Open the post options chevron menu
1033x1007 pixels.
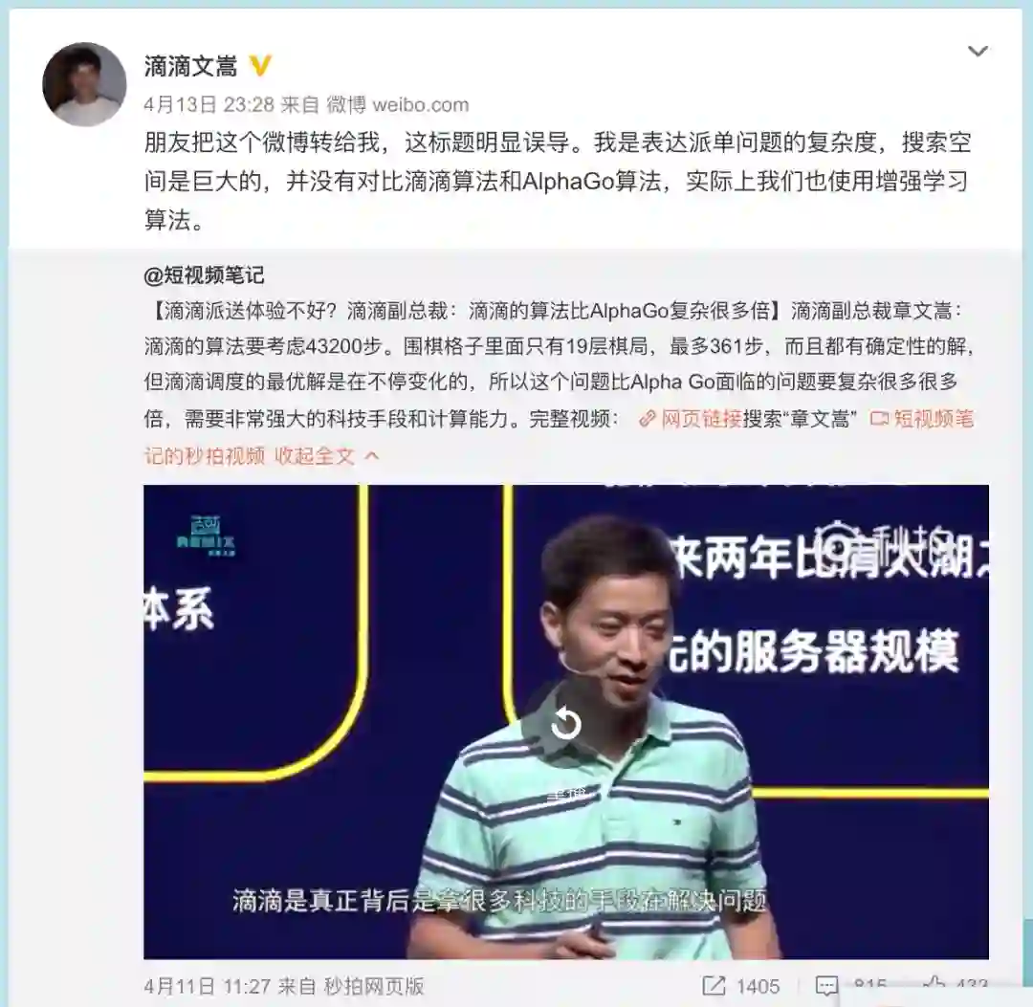[978, 52]
